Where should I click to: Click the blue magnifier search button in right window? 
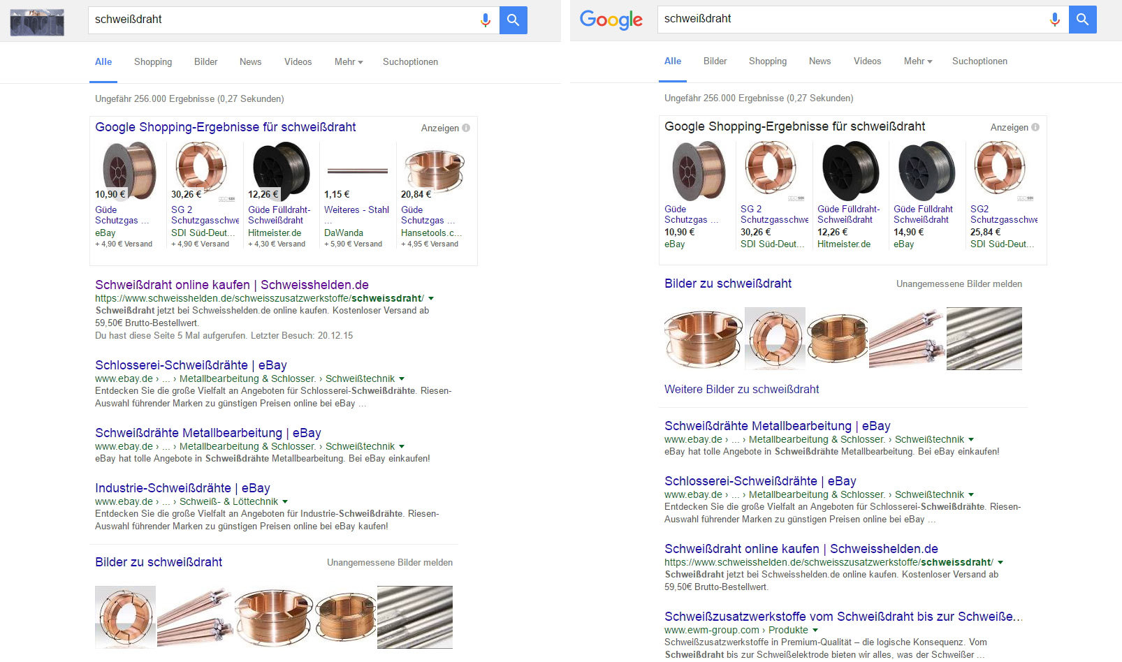coord(1083,20)
